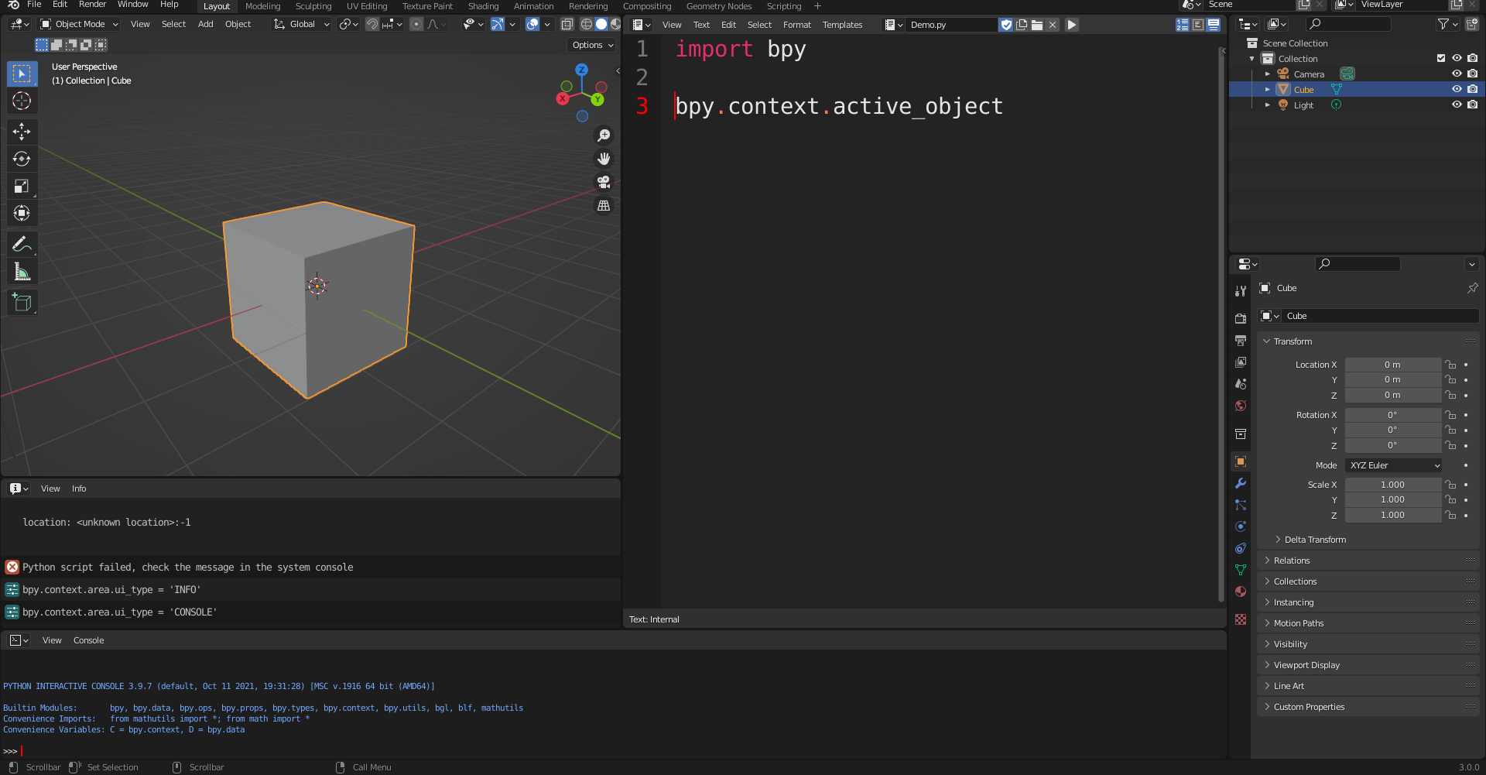
Task: Uncheck the Collection exclude checkbox
Action: (1441, 58)
